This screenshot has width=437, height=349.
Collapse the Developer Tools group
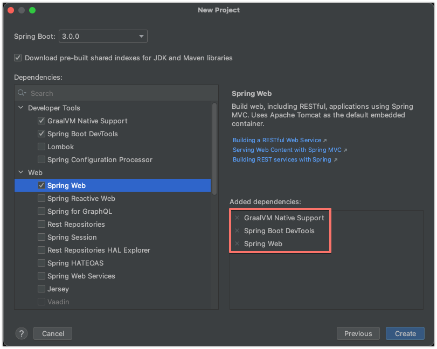pyautogui.click(x=21, y=108)
